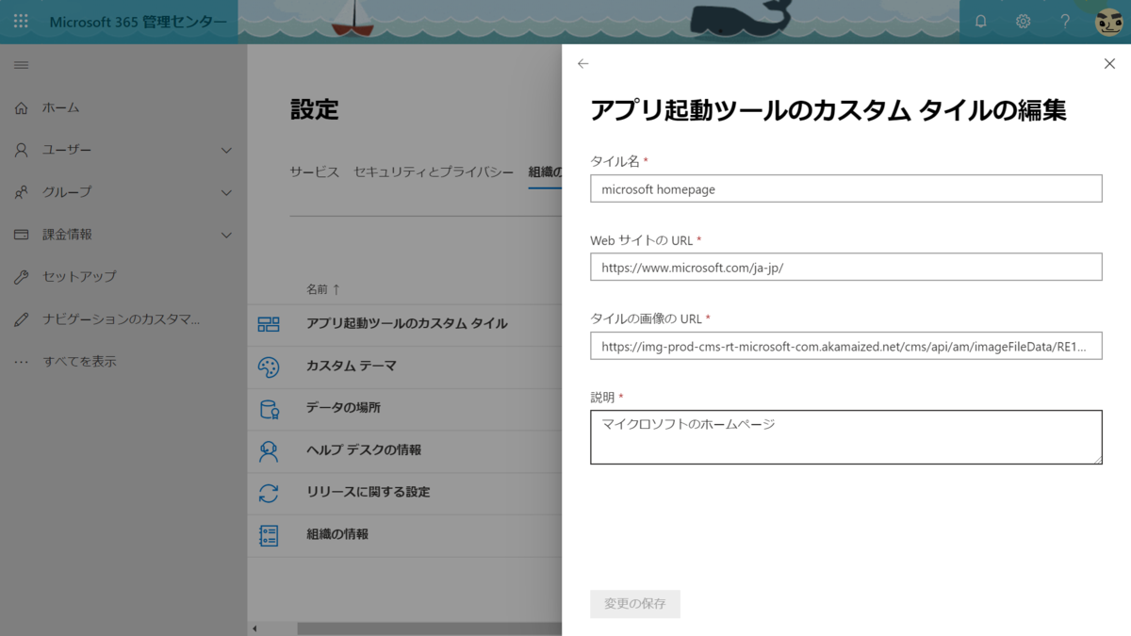Expand the グループ navigation section
1131x636 pixels.
[226, 192]
